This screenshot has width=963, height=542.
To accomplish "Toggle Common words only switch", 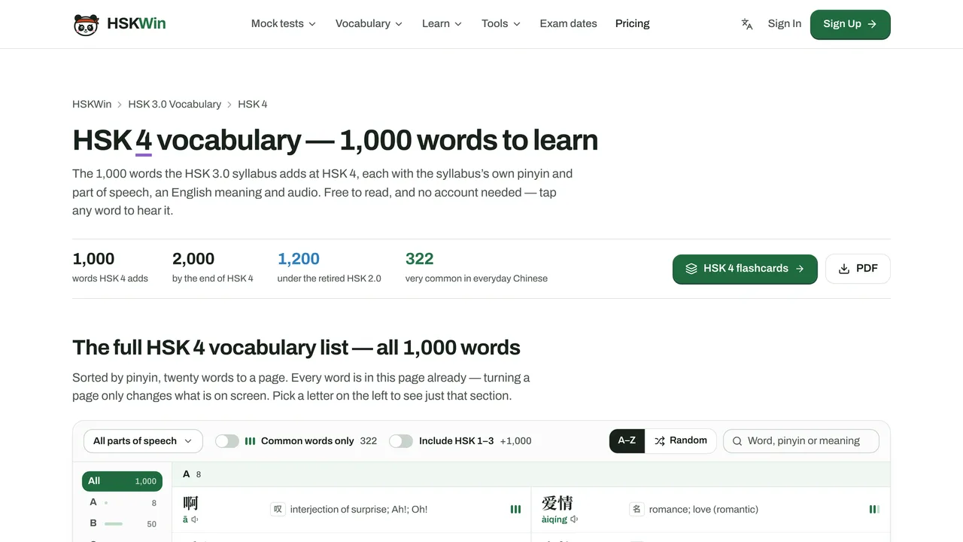I will [227, 441].
